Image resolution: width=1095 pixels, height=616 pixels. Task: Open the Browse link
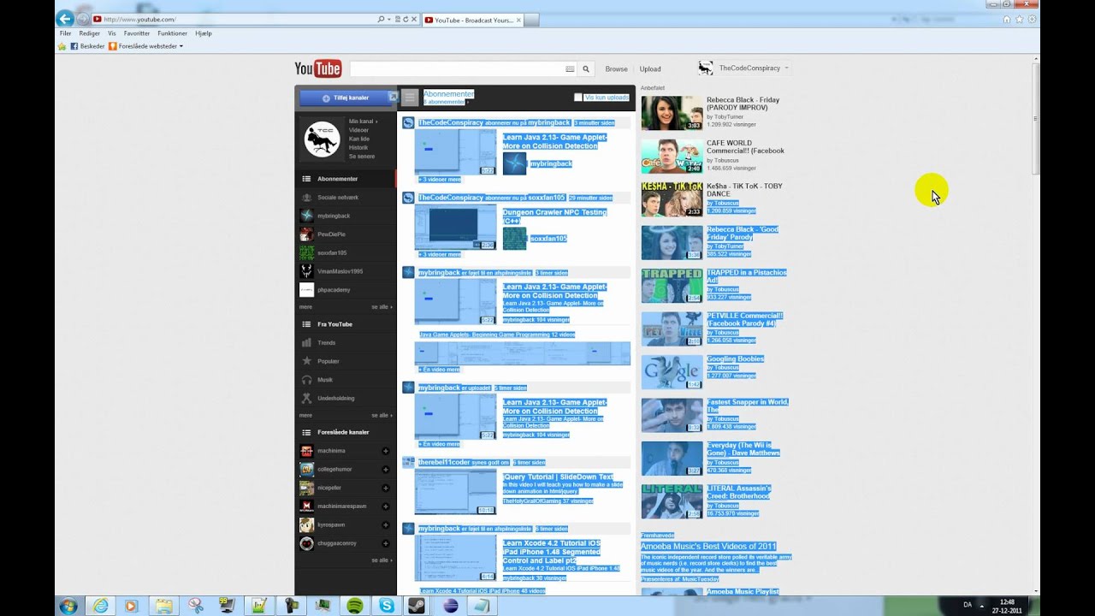[x=616, y=69]
